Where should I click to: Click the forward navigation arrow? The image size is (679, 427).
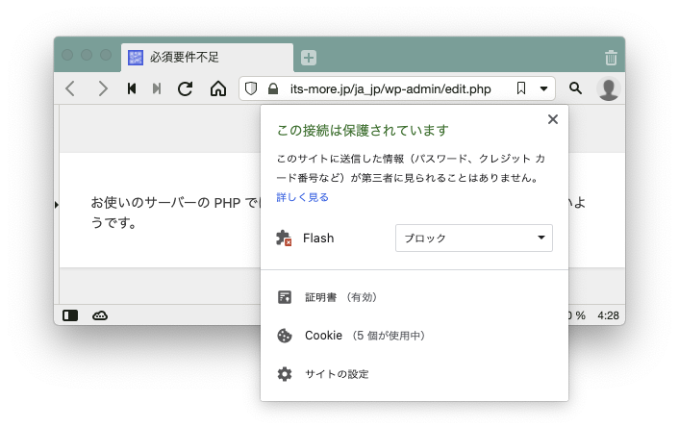coord(102,88)
